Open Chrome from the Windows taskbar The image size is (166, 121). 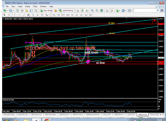[47, 120]
